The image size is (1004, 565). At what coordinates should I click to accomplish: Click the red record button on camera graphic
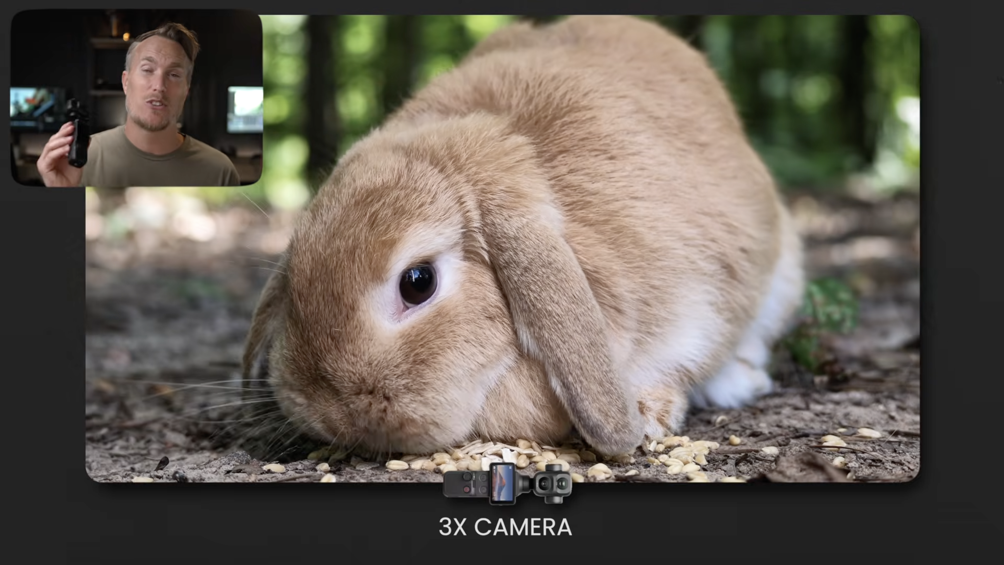tap(467, 489)
